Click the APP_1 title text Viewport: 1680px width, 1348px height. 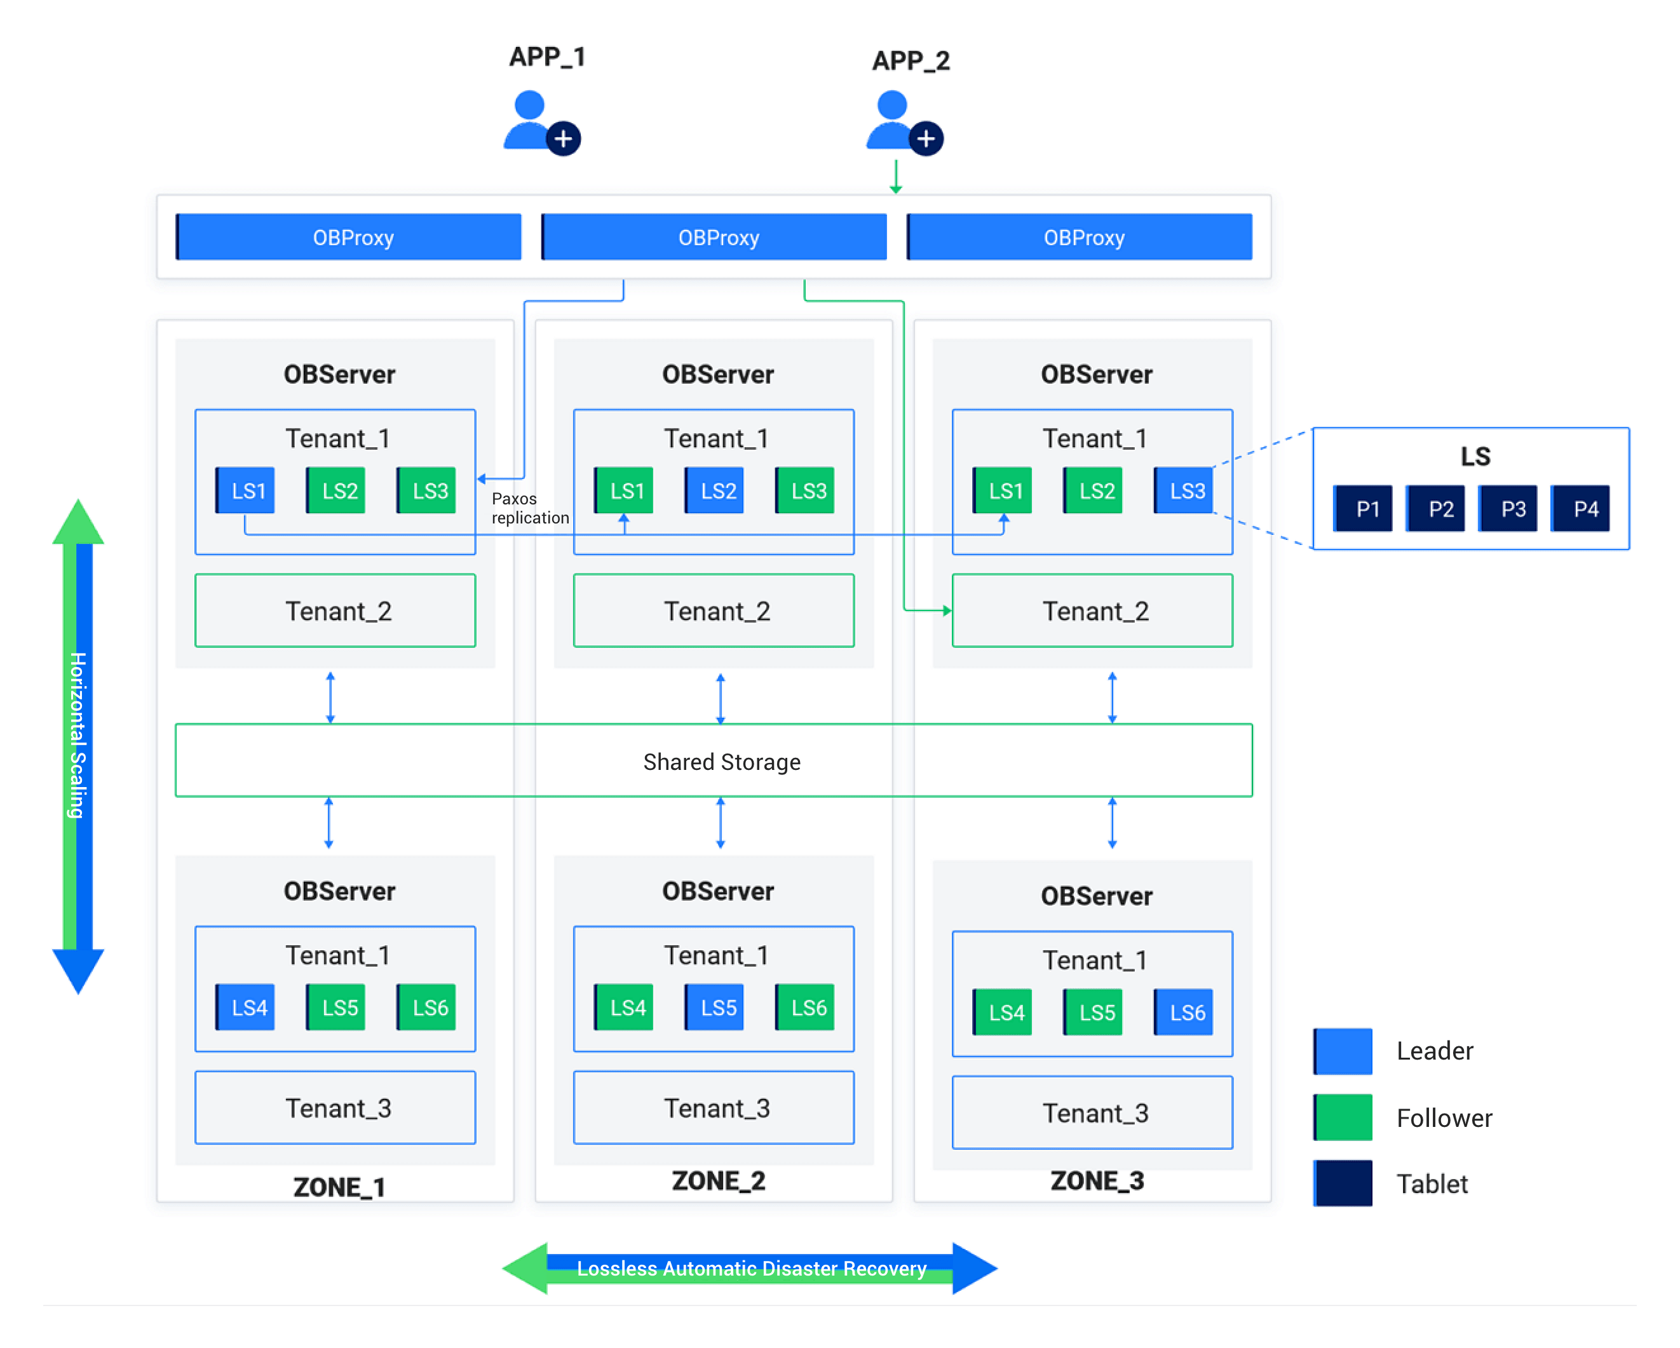coord(547,57)
